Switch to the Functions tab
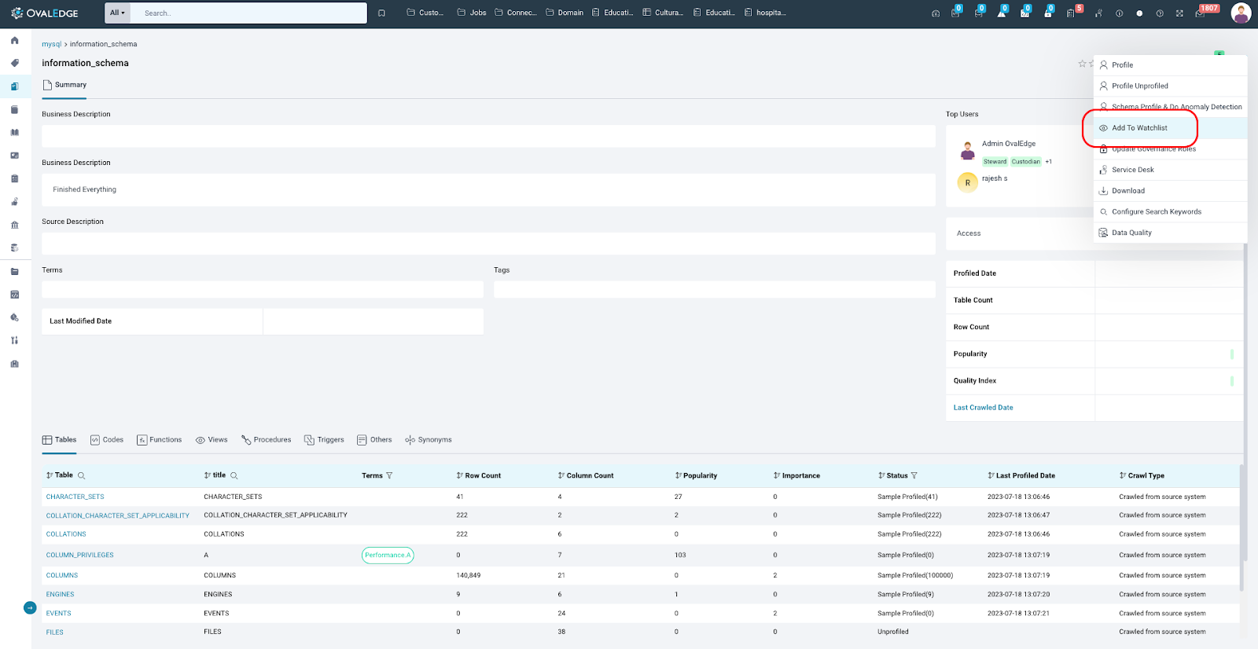The height and width of the screenshot is (649, 1258). tap(159, 440)
